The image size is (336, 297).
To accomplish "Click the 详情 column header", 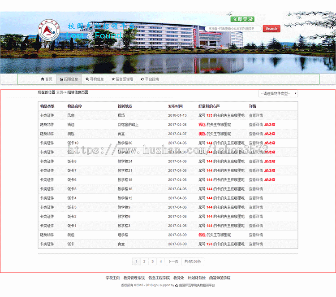I will click(x=252, y=106).
